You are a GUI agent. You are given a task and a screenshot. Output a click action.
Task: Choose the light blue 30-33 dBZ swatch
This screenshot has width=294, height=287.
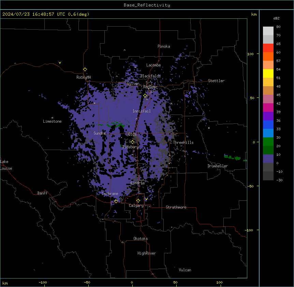point(268,133)
